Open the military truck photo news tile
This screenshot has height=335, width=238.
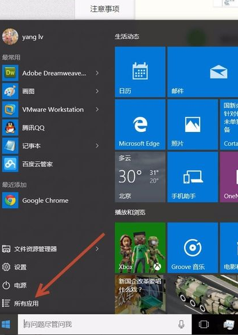[x=203, y=294]
